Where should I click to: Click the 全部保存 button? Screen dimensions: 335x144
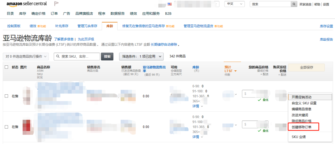(306, 67)
